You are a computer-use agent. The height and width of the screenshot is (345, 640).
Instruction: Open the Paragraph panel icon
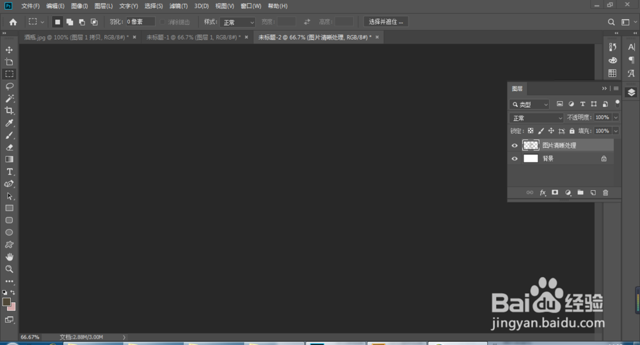click(x=632, y=60)
